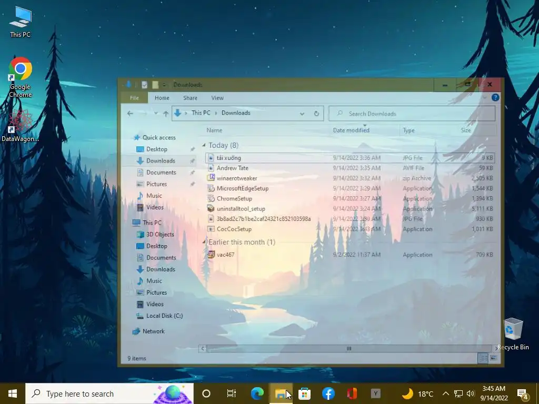Click the Windows Start button
The width and height of the screenshot is (539, 404).
13,393
